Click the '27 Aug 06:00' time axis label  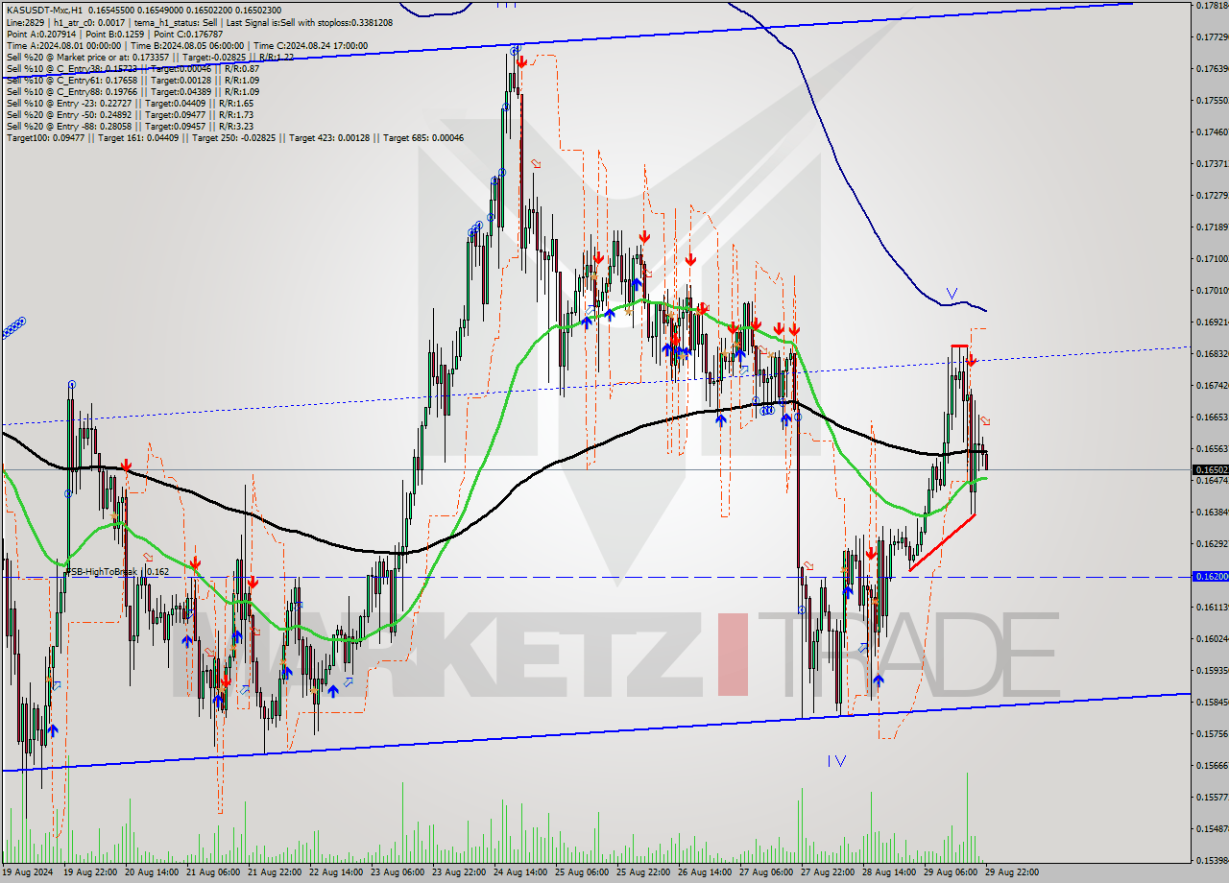[x=765, y=872]
